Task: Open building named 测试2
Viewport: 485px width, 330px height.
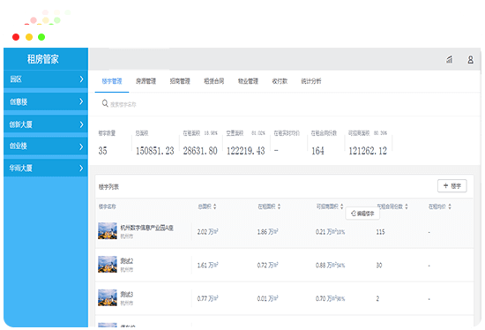Action: 126,261
